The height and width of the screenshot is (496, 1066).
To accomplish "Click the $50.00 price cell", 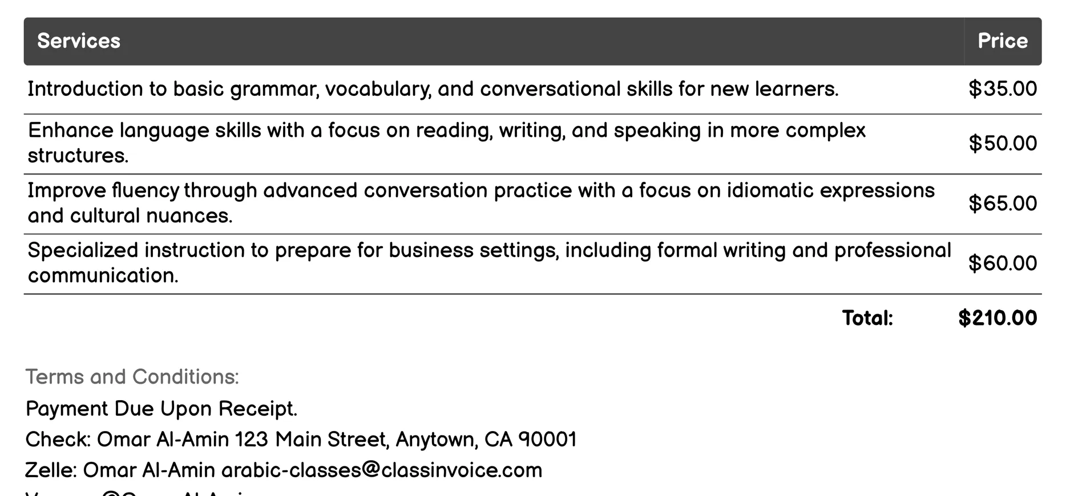I will pos(1002,143).
